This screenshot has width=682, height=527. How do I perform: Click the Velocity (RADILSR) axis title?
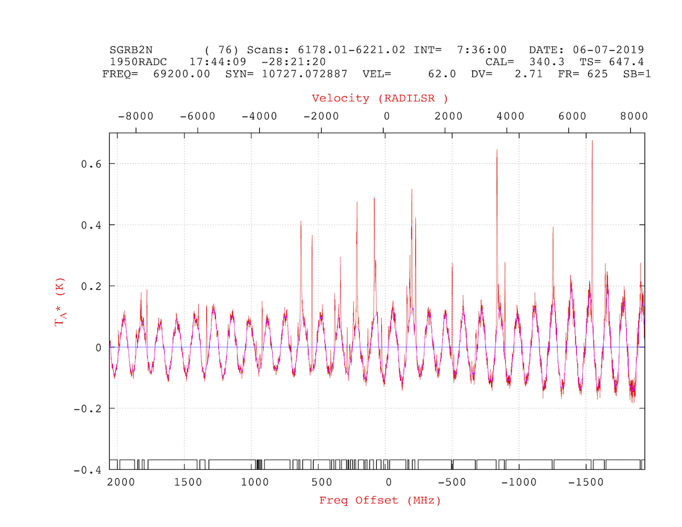point(380,98)
